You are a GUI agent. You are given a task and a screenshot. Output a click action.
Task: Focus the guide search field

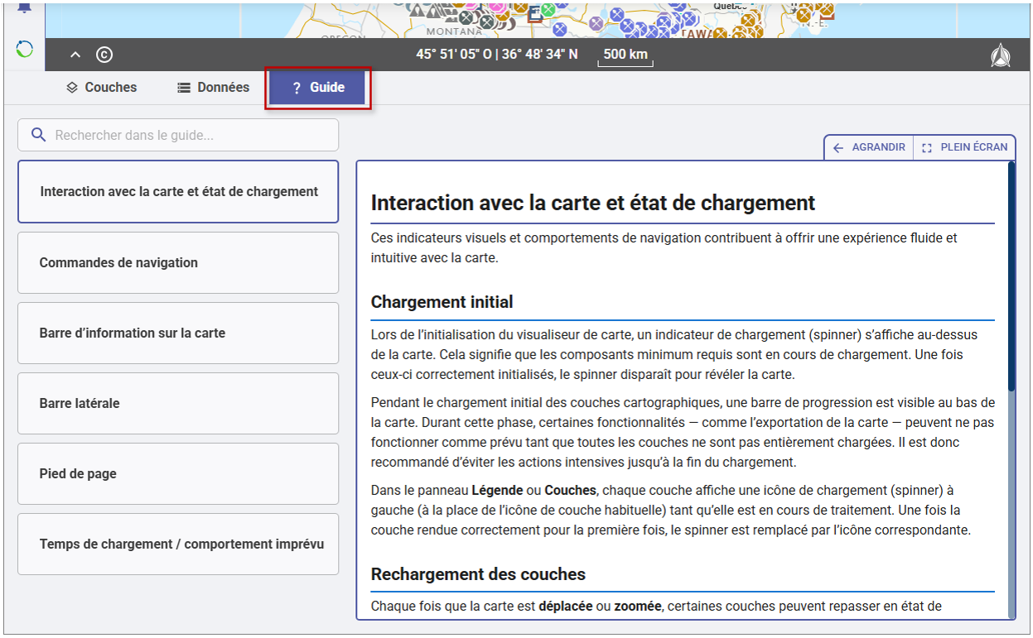point(178,135)
